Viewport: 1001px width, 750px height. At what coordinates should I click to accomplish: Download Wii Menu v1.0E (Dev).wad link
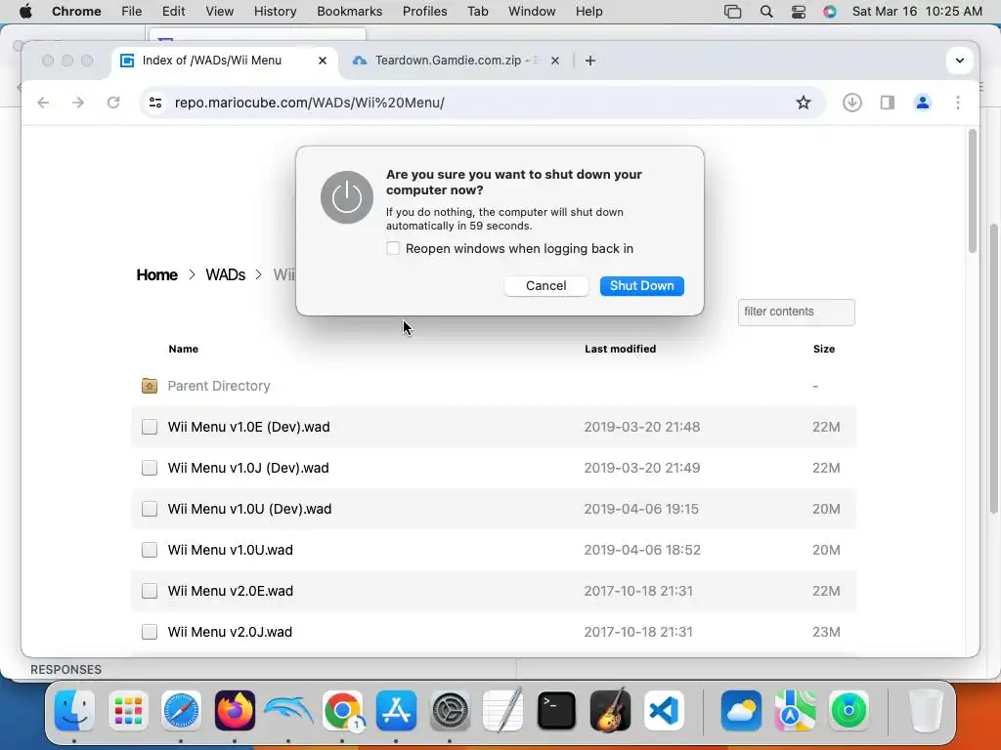pyautogui.click(x=249, y=427)
